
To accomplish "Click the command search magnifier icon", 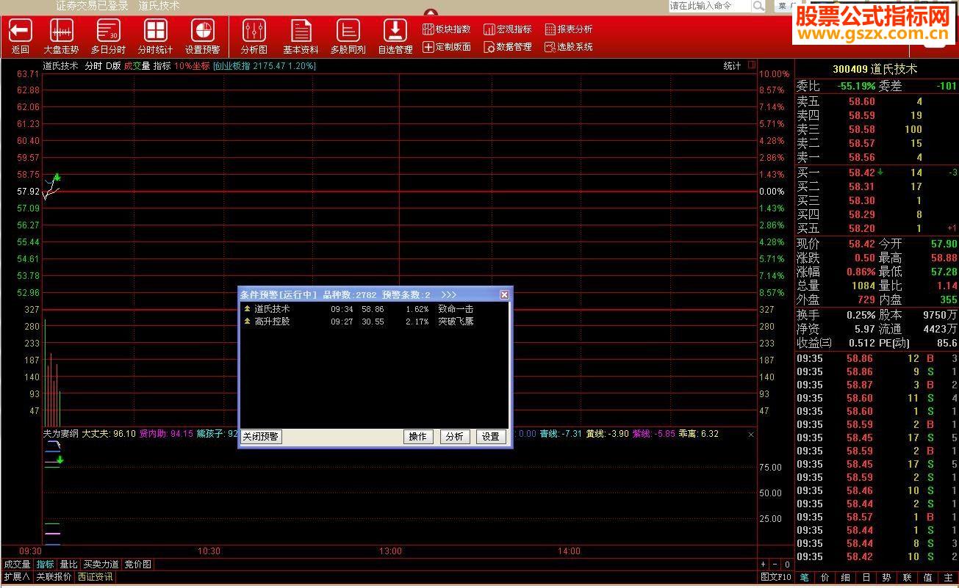I will (x=758, y=6).
